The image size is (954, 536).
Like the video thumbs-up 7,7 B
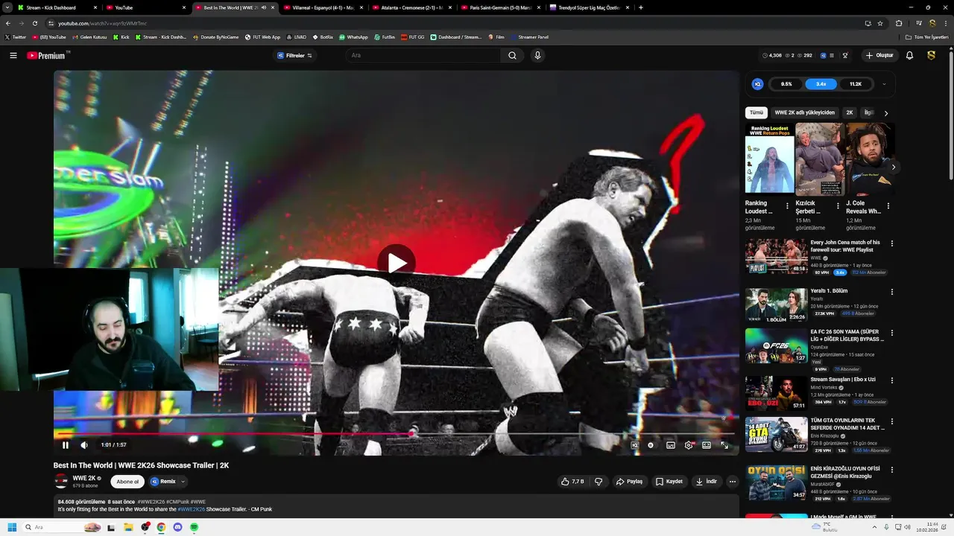(x=572, y=482)
